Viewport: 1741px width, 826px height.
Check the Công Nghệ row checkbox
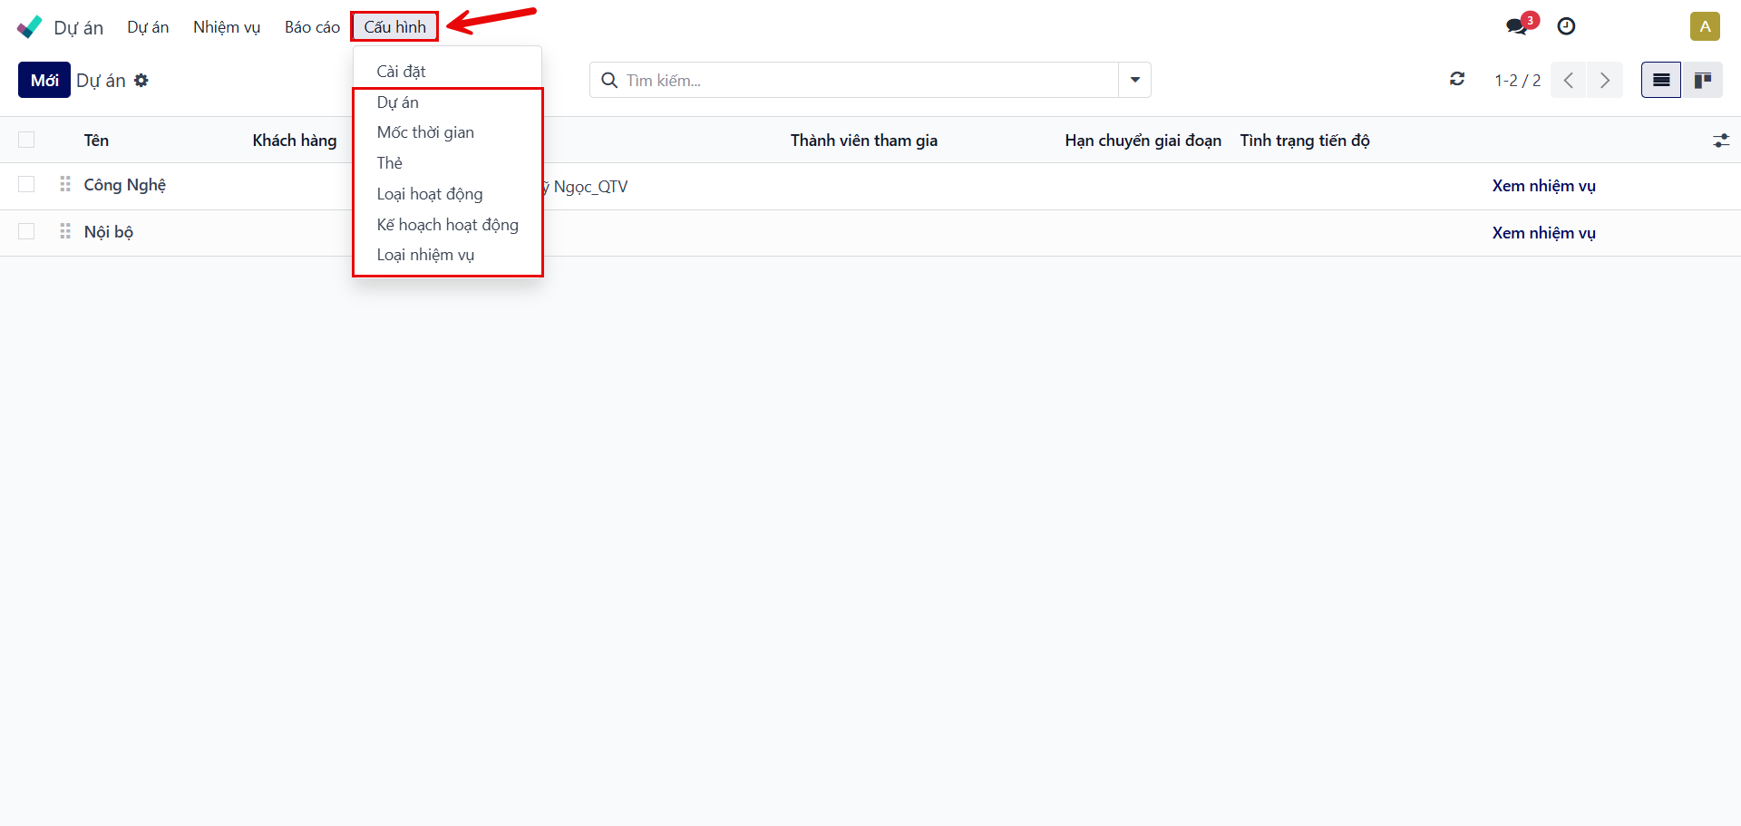coord(26,185)
